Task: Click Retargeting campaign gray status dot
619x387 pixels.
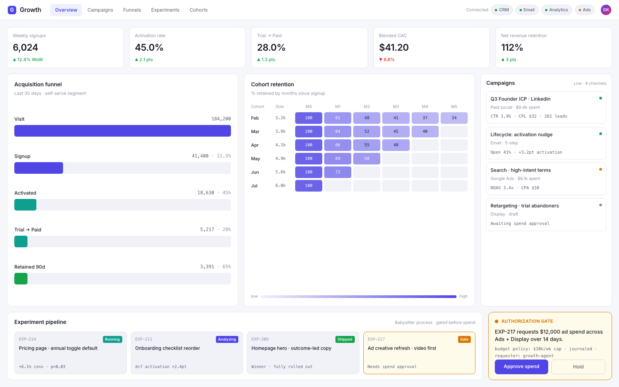Action: (x=600, y=205)
